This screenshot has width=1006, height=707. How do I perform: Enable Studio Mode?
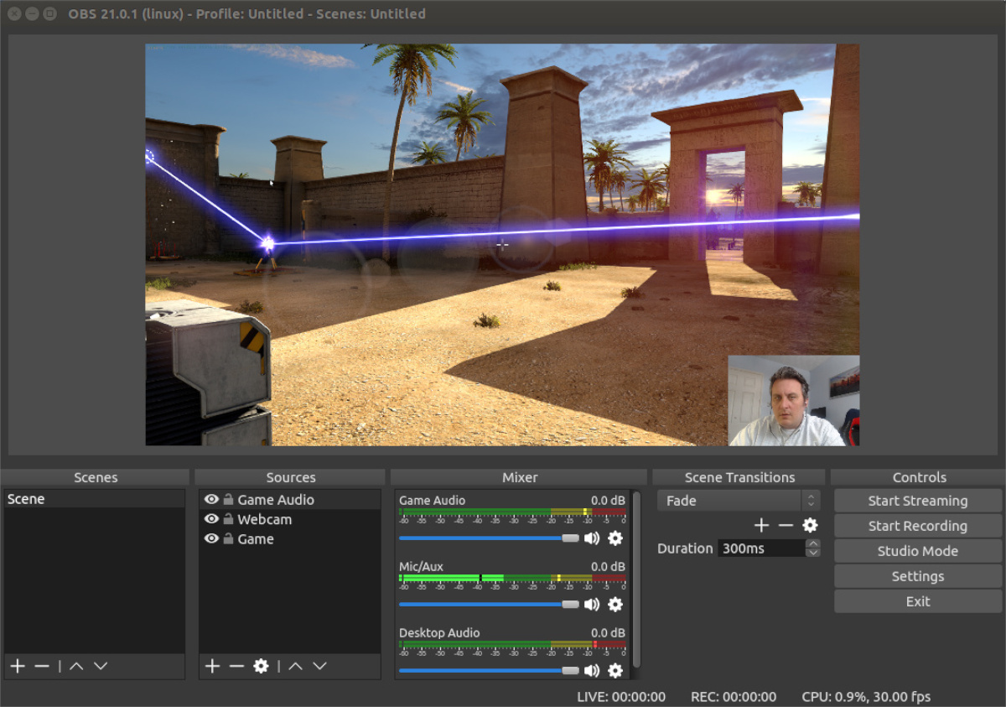click(x=917, y=550)
